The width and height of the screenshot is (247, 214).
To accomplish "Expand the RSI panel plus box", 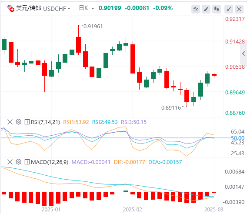I will (27, 122).
